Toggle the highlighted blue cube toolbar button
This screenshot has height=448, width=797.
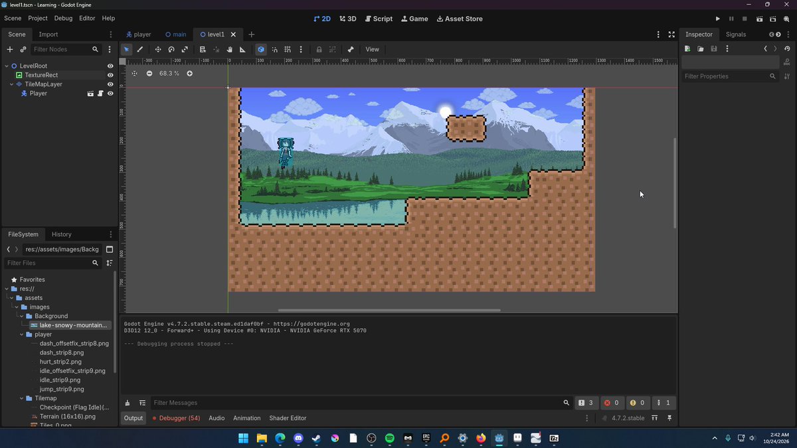coord(261,49)
